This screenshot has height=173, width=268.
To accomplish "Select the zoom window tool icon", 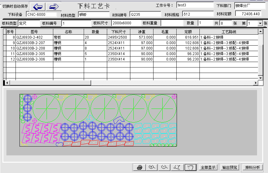I will 177,167.
